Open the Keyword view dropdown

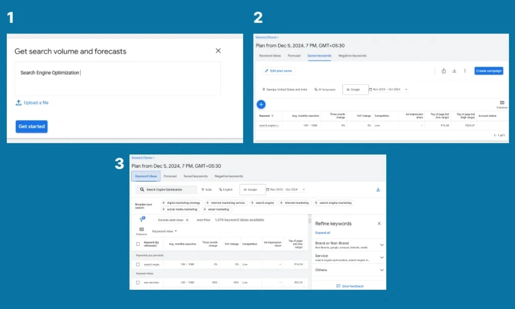point(165,231)
